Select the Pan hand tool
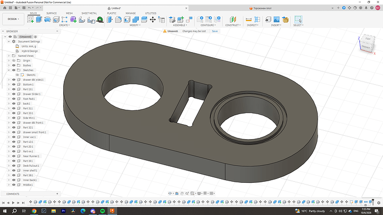 (182, 193)
